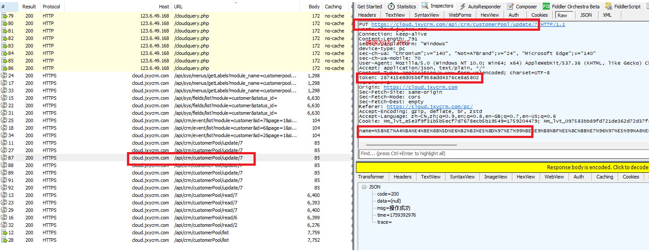The width and height of the screenshot is (649, 251).
Task: Click the session icon of row 86
Action: coord(4,68)
